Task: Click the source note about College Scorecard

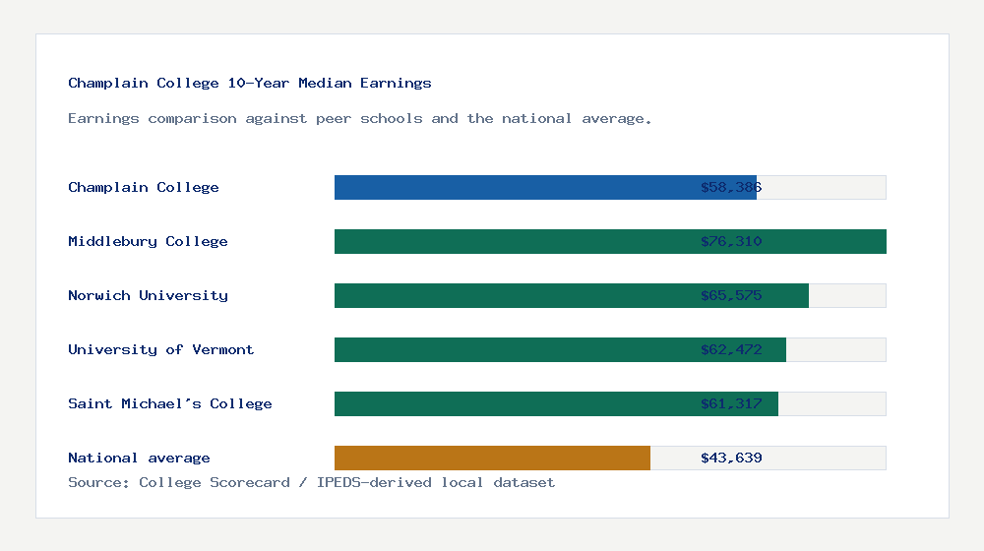Action: tap(311, 482)
